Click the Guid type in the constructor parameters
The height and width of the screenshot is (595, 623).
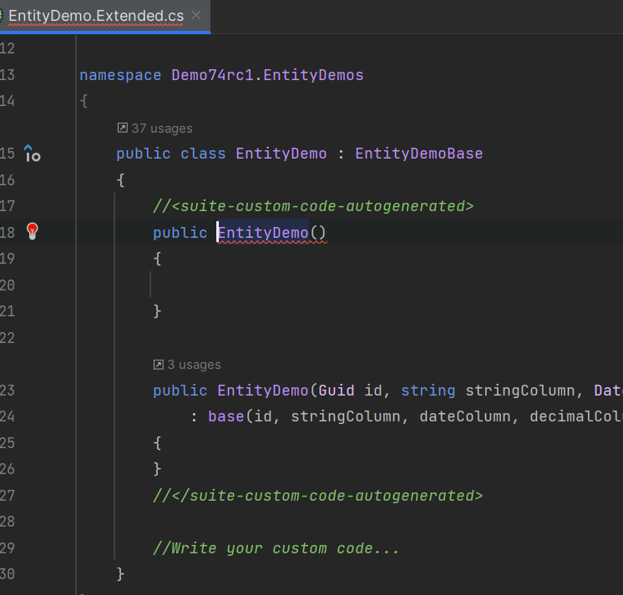pyautogui.click(x=337, y=391)
